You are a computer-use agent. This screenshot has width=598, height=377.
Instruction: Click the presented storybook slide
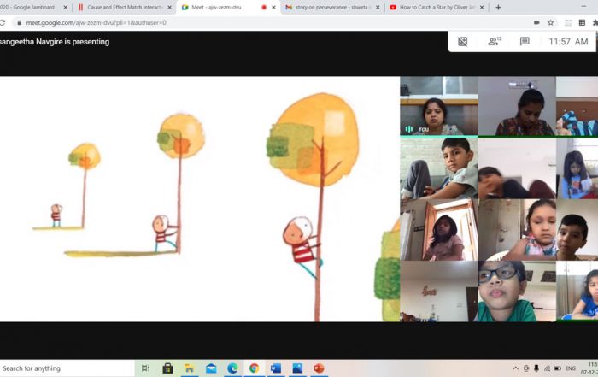tap(200, 199)
